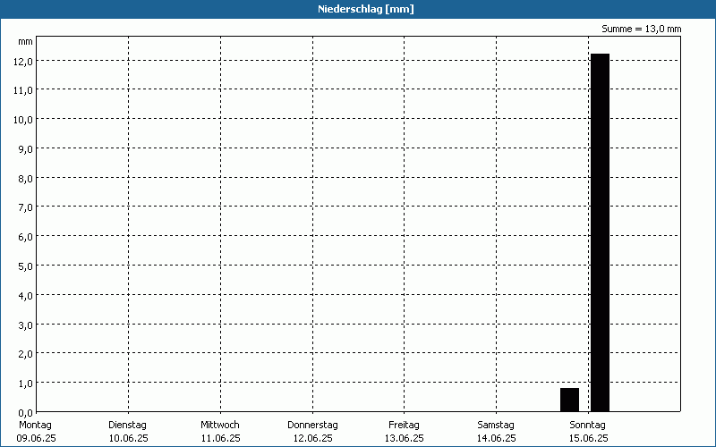This screenshot has width=716, height=447.
Task: Click the date 10.06.25
Action: [x=128, y=439]
